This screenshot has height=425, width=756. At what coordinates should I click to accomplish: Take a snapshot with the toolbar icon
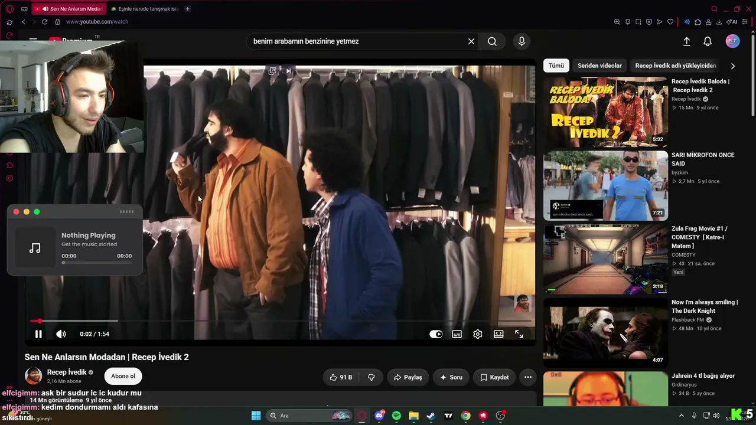click(x=638, y=22)
